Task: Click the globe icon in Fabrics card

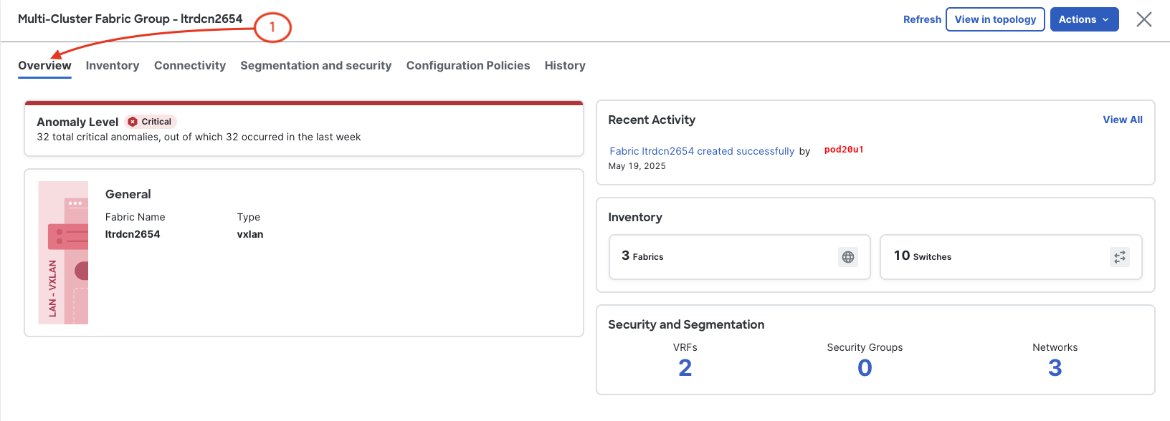Action: (848, 257)
